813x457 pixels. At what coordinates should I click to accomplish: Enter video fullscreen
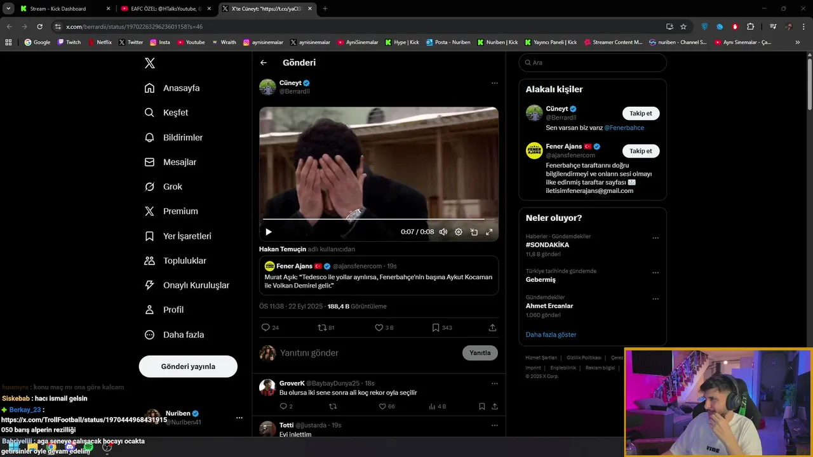click(489, 232)
